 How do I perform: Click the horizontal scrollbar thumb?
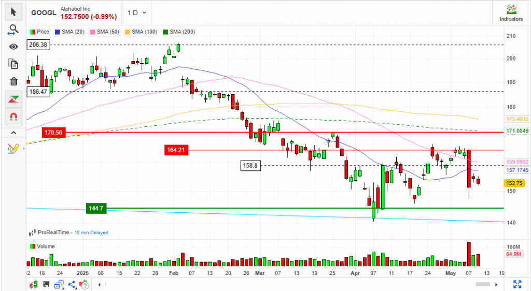click(483, 284)
